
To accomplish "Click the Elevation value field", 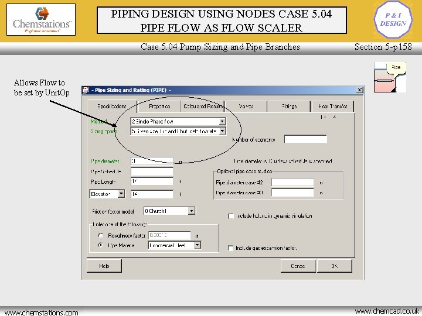I will click(152, 194).
